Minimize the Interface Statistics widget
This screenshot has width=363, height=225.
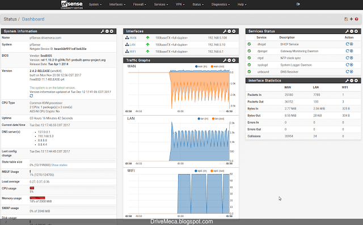pyautogui.click(x=352, y=80)
